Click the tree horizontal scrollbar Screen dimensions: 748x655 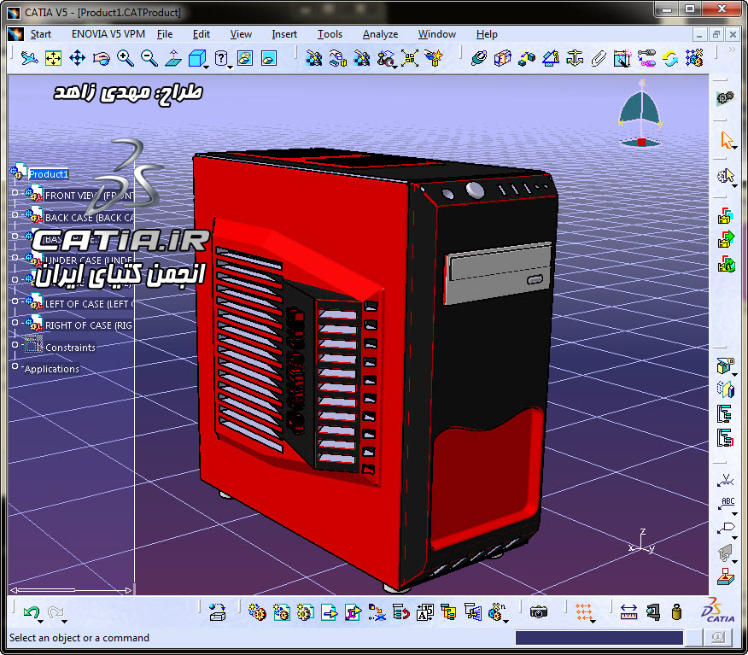point(71,590)
